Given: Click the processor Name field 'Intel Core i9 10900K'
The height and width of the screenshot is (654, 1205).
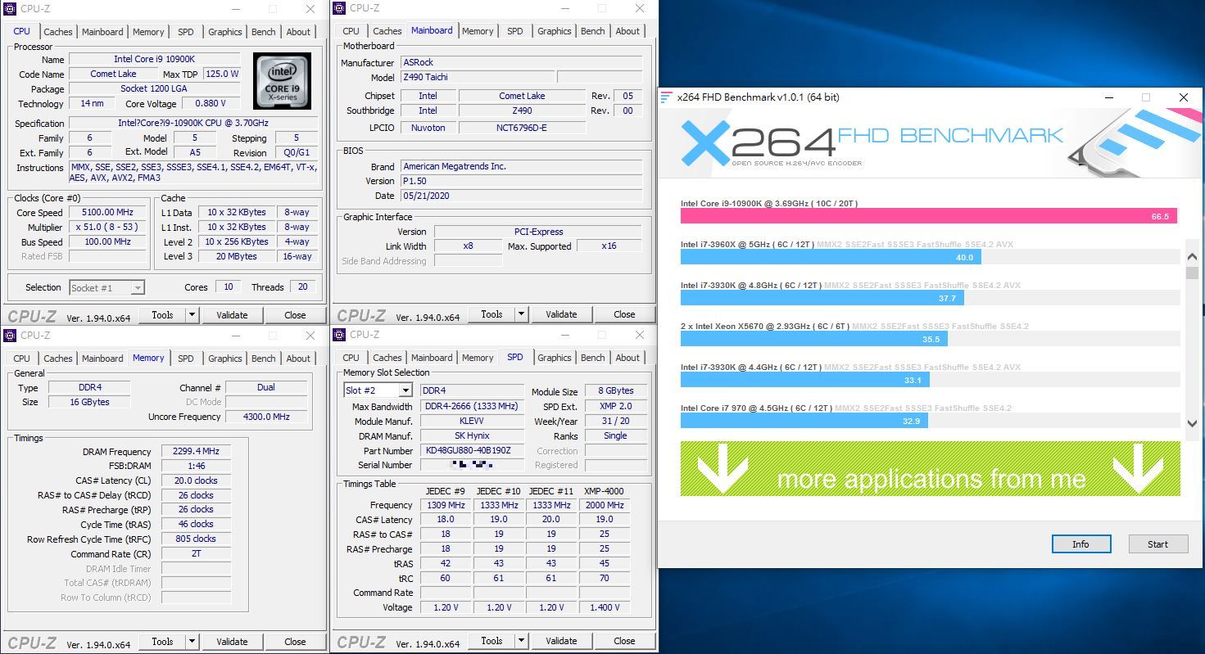Looking at the screenshot, I should pyautogui.click(x=155, y=59).
